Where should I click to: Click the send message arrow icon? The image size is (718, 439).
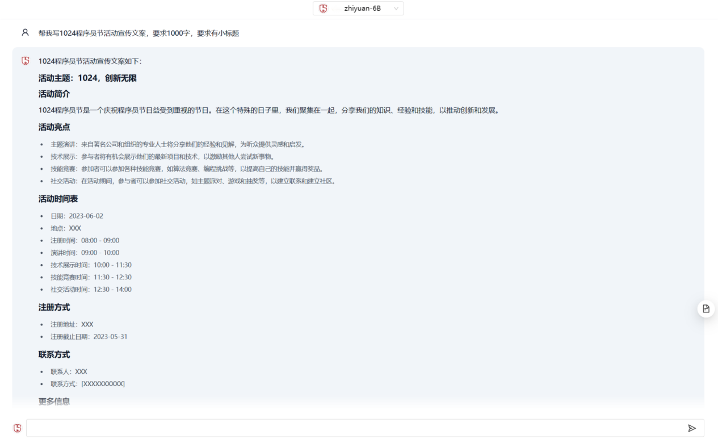pyautogui.click(x=691, y=428)
